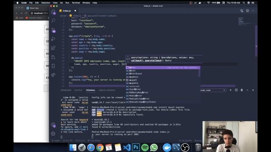Open MySQL Workbench from the Dock
271x152 pixels.
pos(176,147)
